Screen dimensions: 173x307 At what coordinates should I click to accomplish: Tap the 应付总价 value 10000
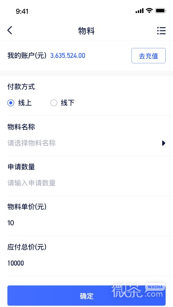click(16, 263)
